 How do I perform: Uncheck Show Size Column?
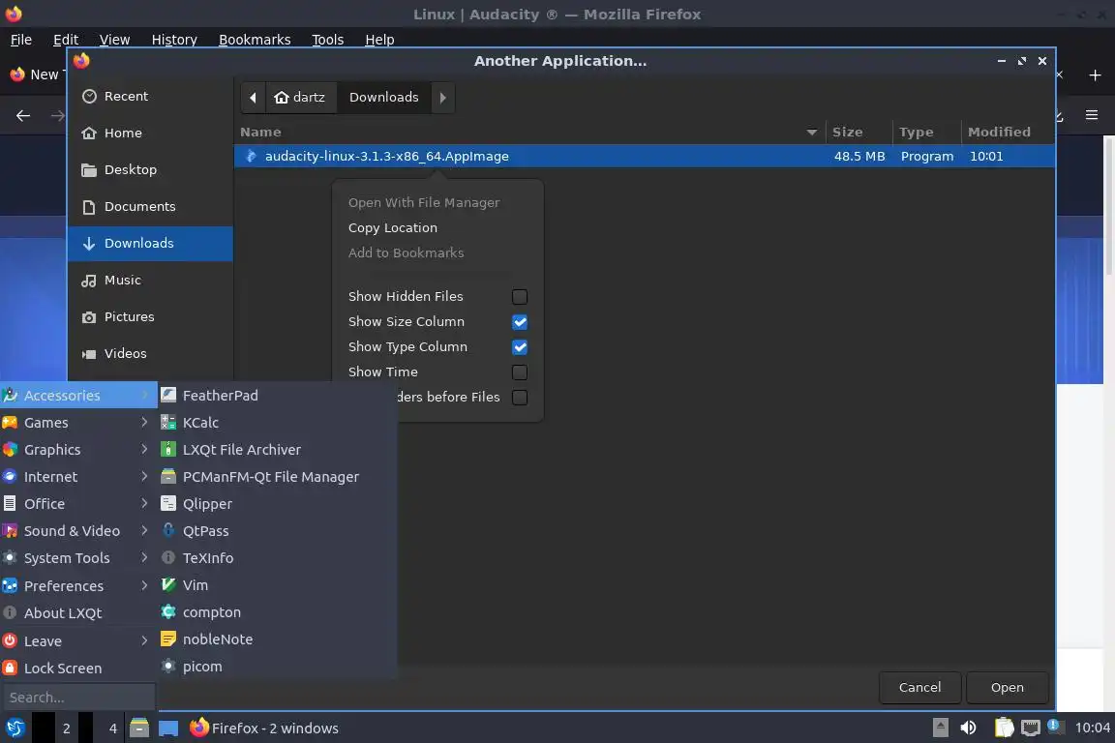(520, 322)
